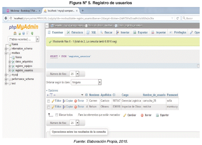Sort table by Nombre_de_usuario column header
The image size is (202, 145).
[x=154, y=95]
